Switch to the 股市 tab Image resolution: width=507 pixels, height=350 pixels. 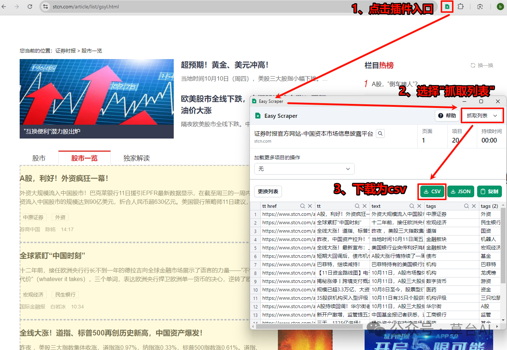click(x=39, y=158)
